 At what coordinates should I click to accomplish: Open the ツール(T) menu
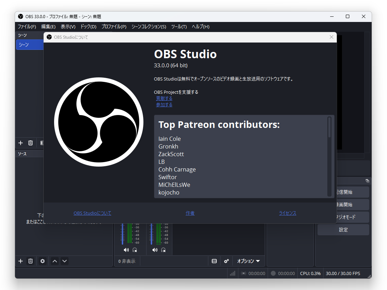click(179, 26)
